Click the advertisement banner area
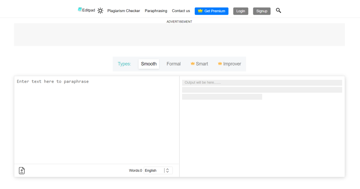This screenshot has width=360, height=189. pyautogui.click(x=179, y=34)
